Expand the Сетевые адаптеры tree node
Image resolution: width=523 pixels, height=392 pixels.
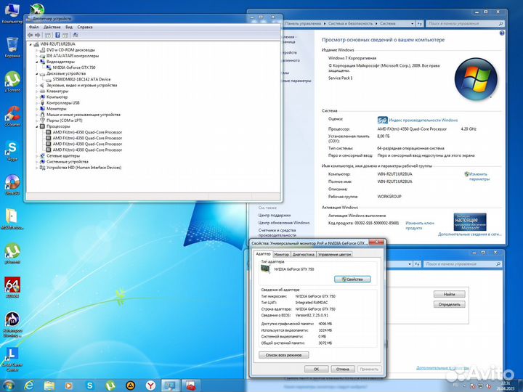pos(35,155)
